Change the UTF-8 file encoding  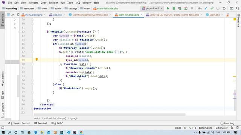pos(193,128)
